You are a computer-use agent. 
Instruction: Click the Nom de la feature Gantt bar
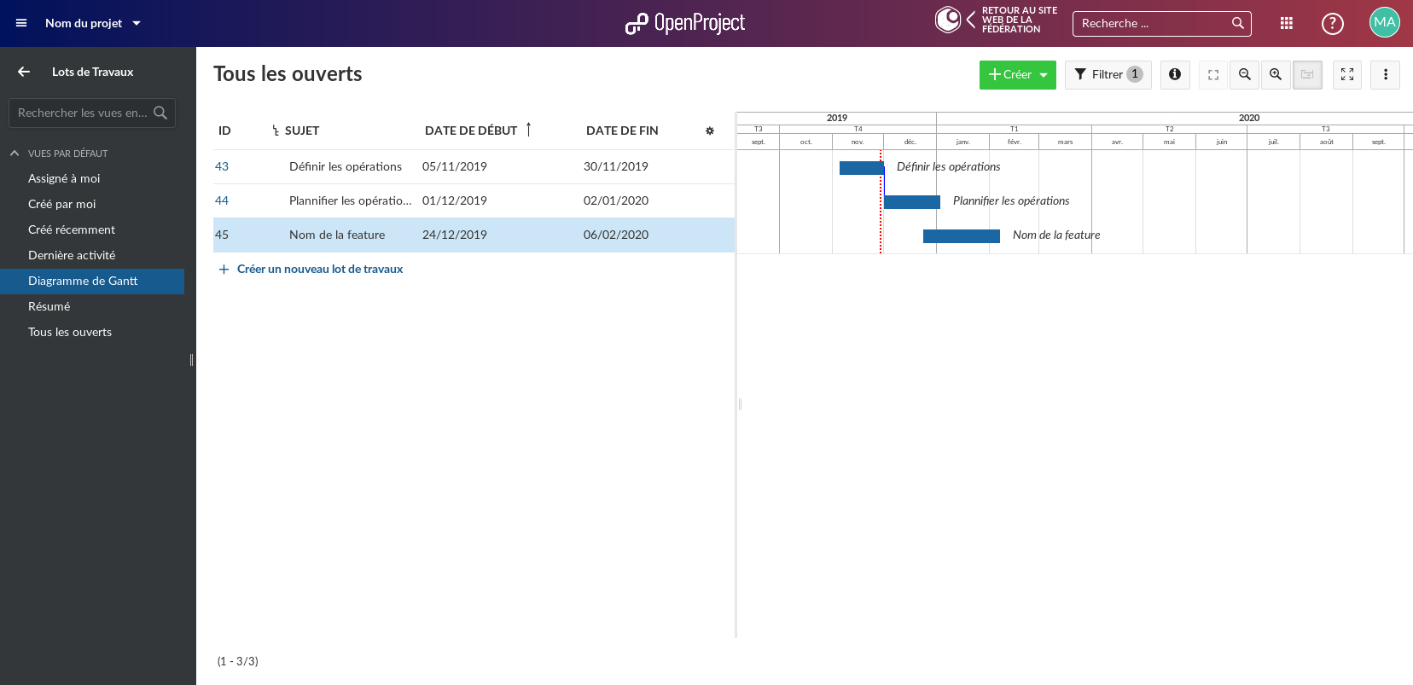[961, 236]
